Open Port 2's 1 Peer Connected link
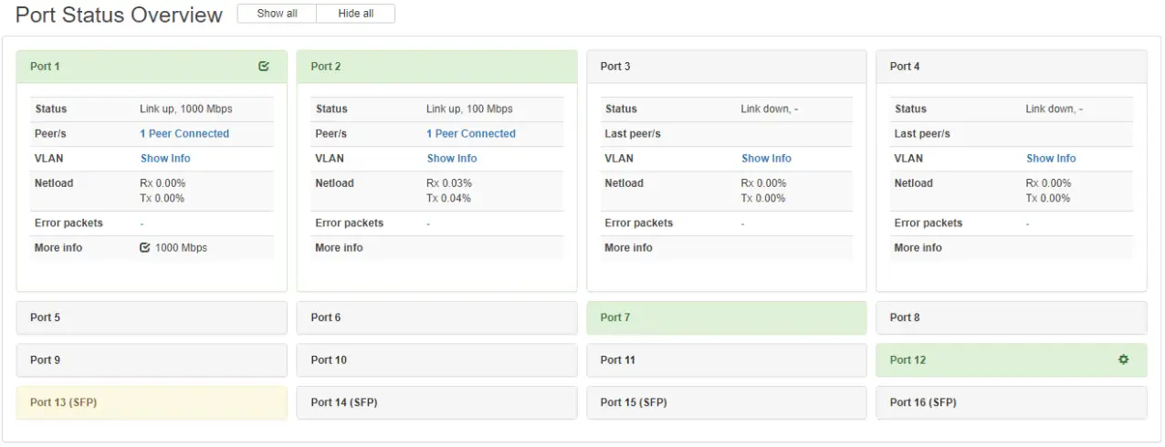Viewport: 1165px width, 447px height. pyautogui.click(x=471, y=133)
